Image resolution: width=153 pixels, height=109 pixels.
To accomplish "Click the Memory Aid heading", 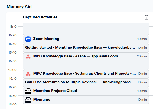I will [19, 7].
